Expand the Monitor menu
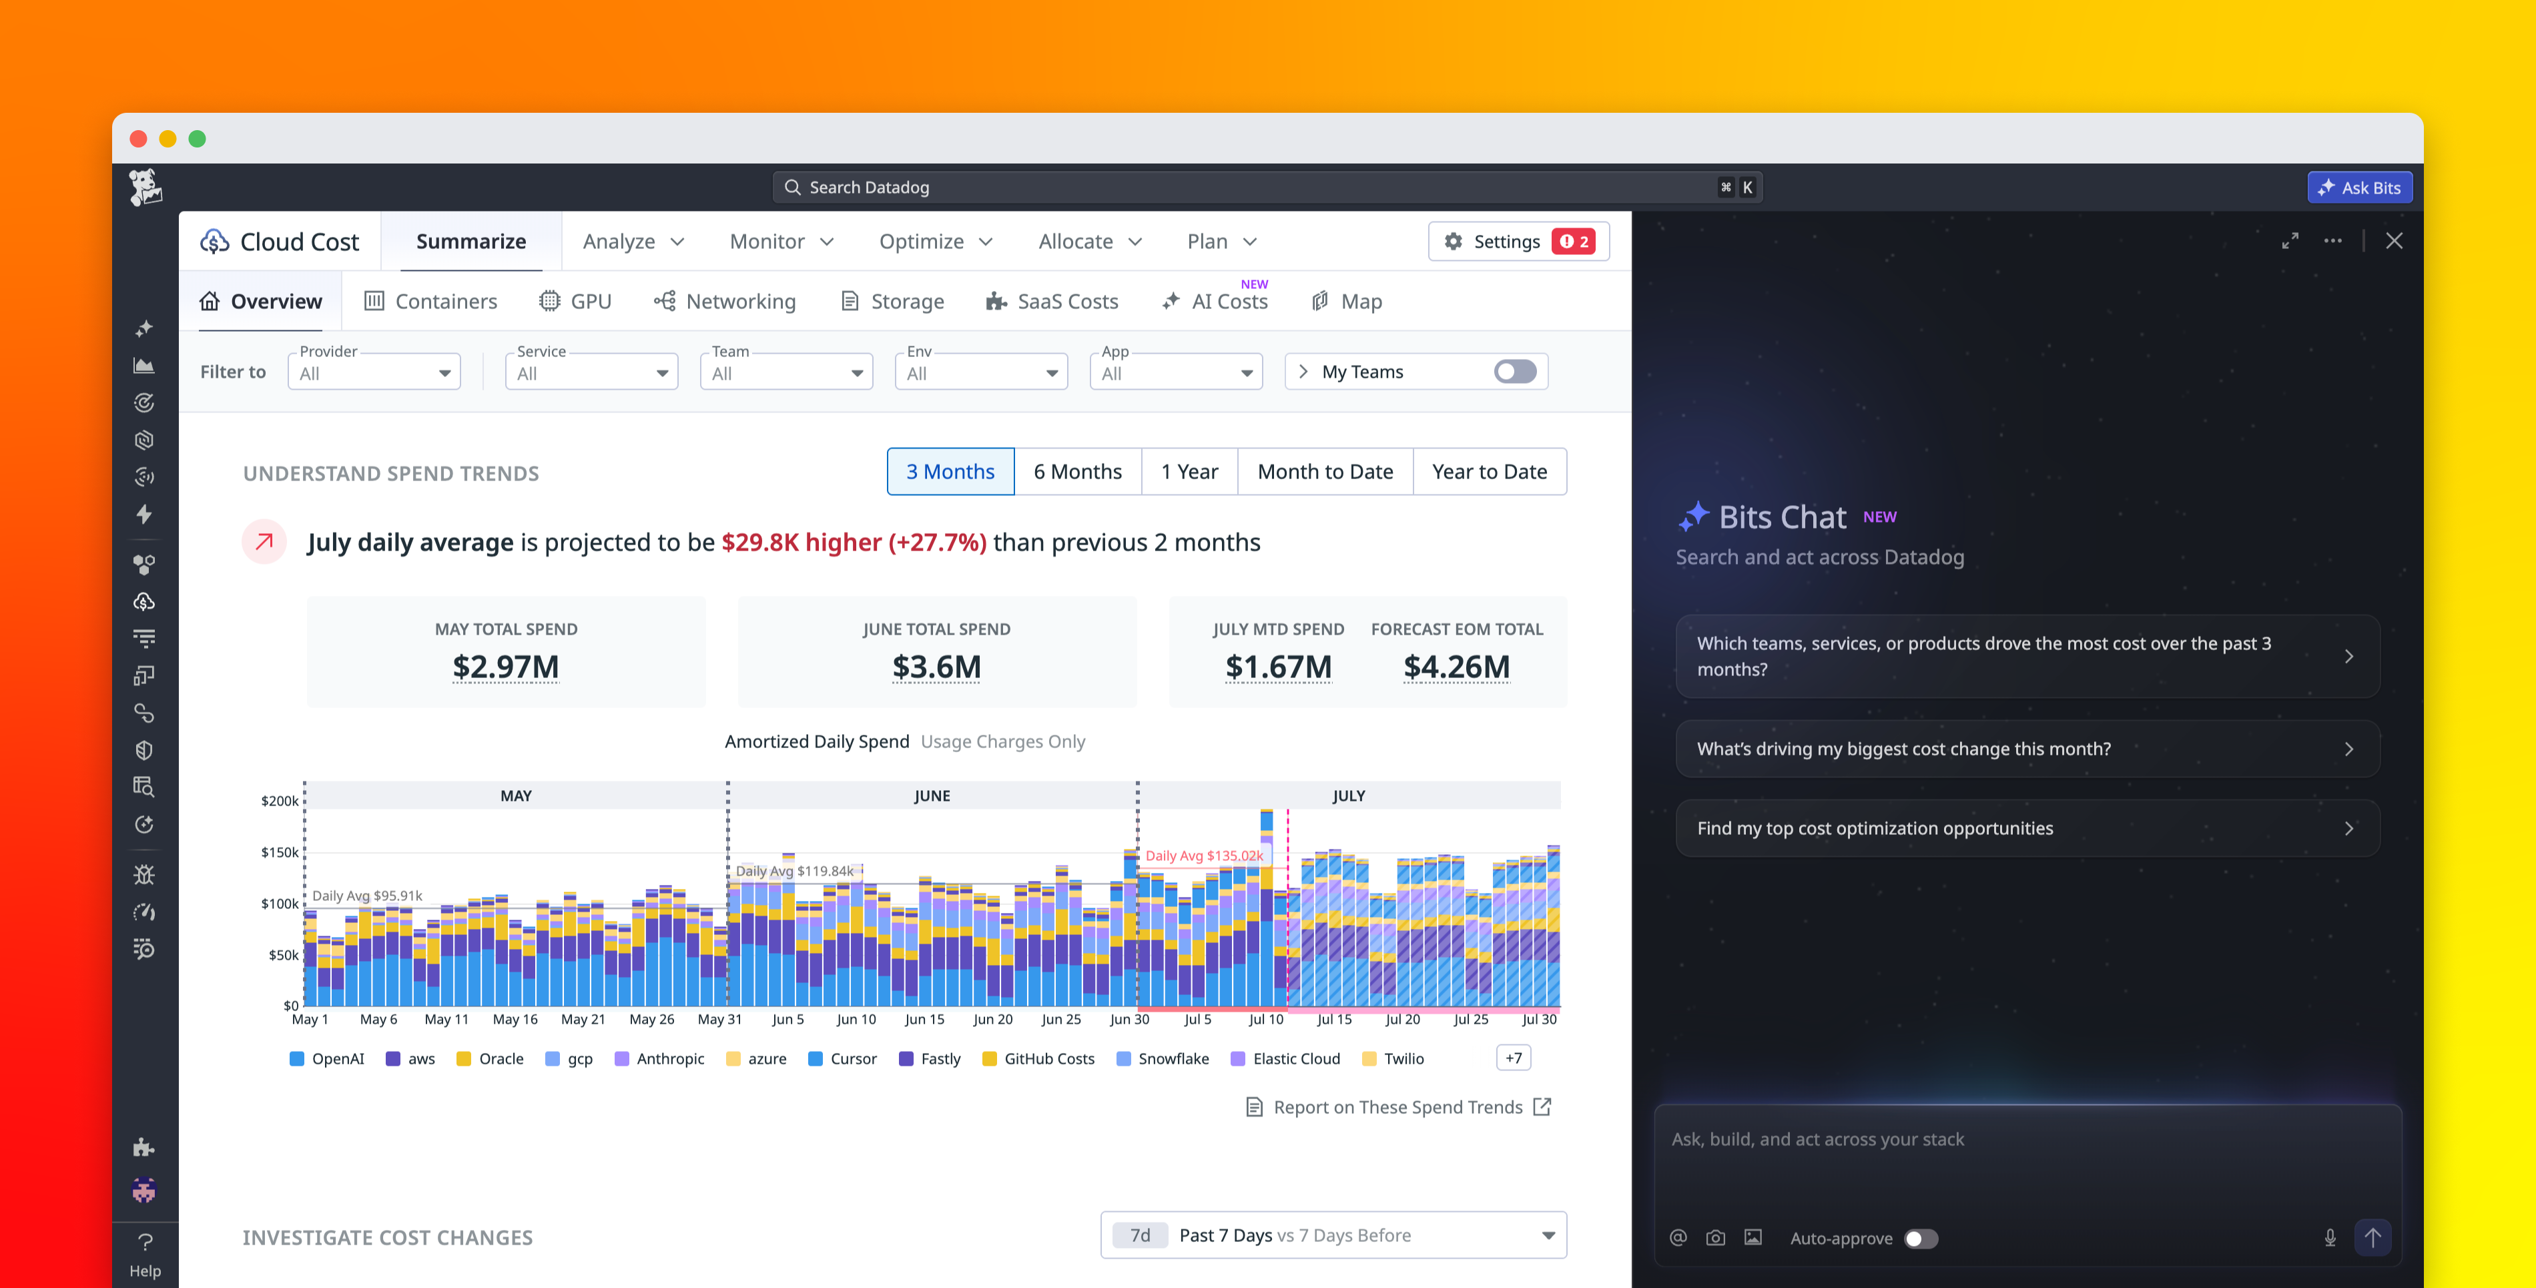Image resolution: width=2536 pixels, height=1288 pixels. [x=781, y=242]
